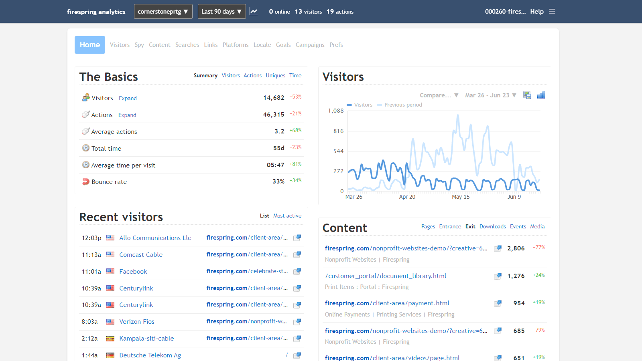Click the red Bounce rate arrow icon
The image size is (642, 361).
point(85,181)
